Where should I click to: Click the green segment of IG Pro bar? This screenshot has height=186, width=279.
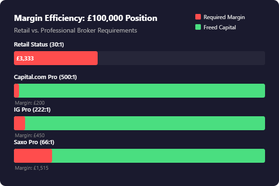click(145, 123)
